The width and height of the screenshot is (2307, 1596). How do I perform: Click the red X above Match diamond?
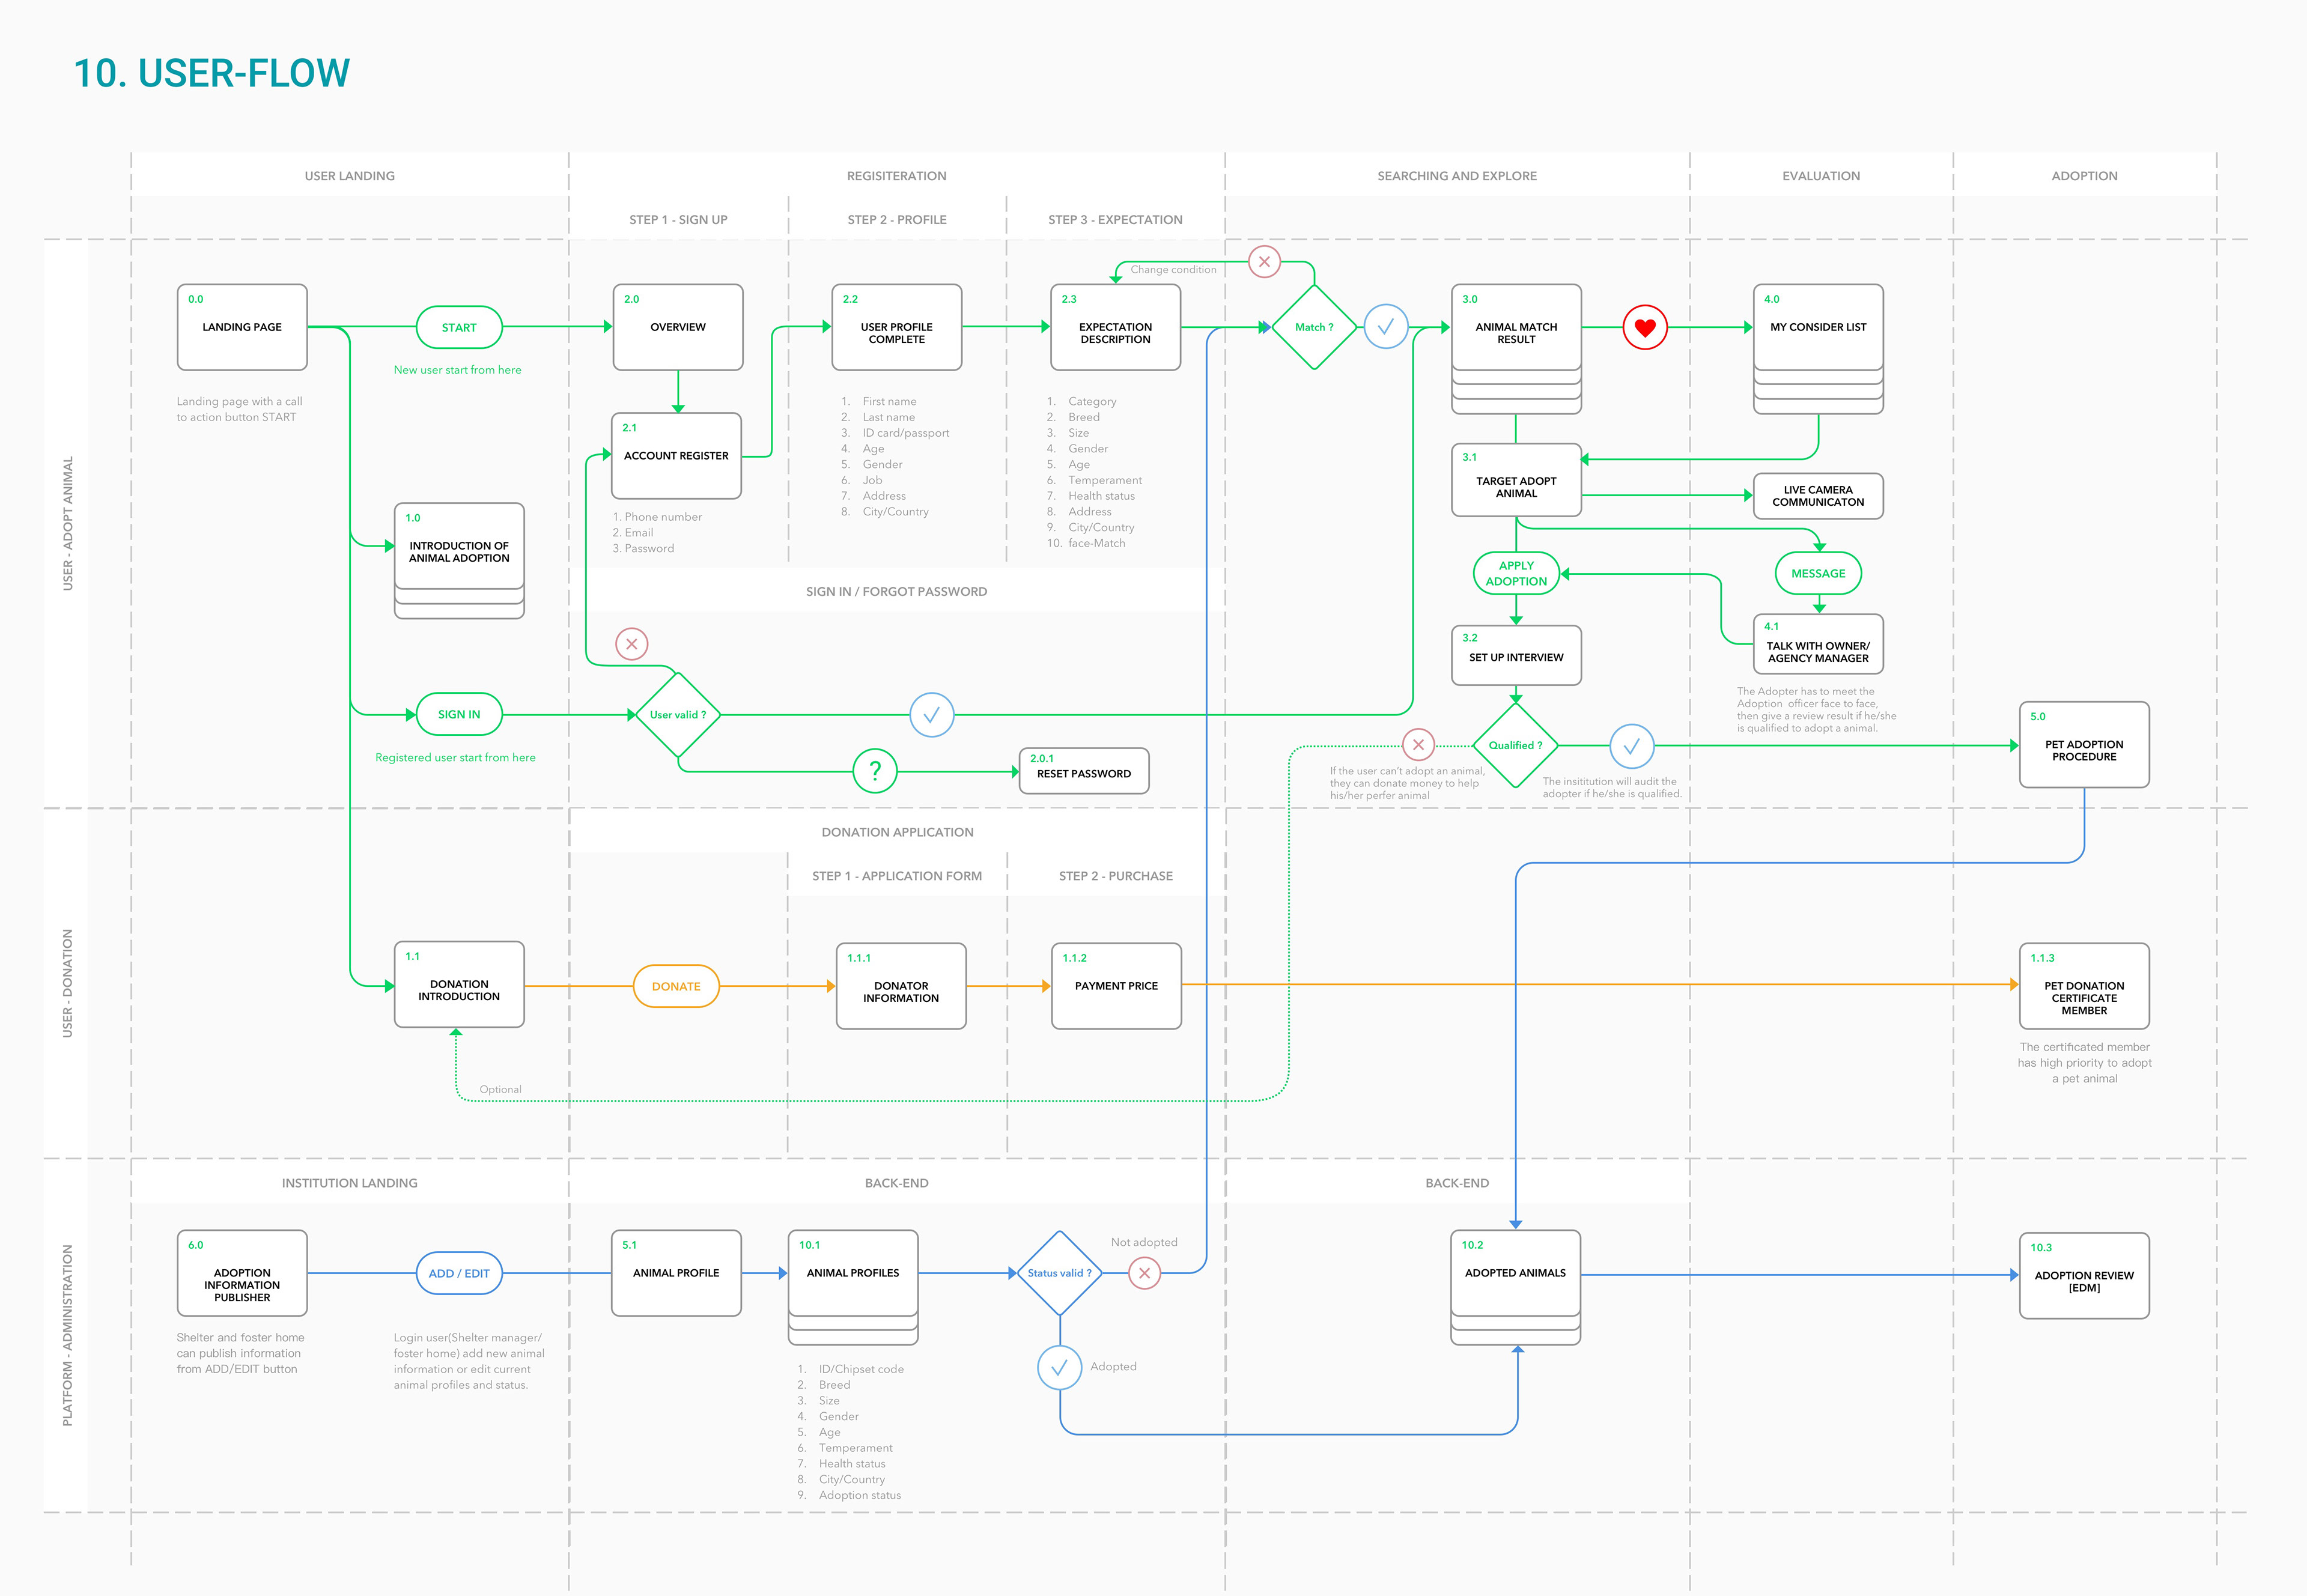1264,262
